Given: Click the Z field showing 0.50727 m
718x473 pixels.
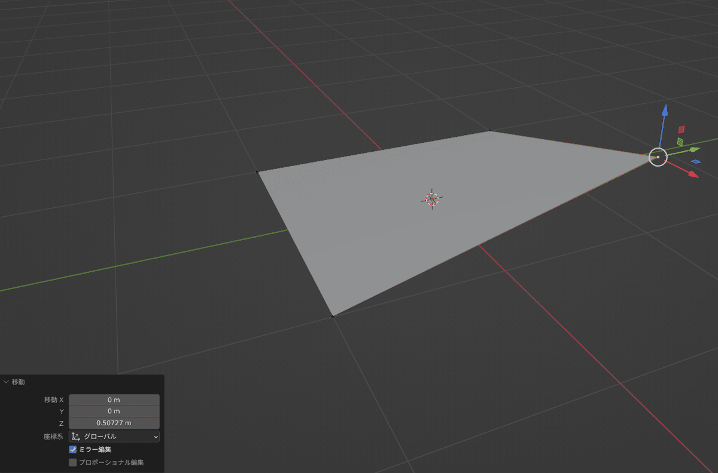Looking at the screenshot, I should tap(114, 423).
